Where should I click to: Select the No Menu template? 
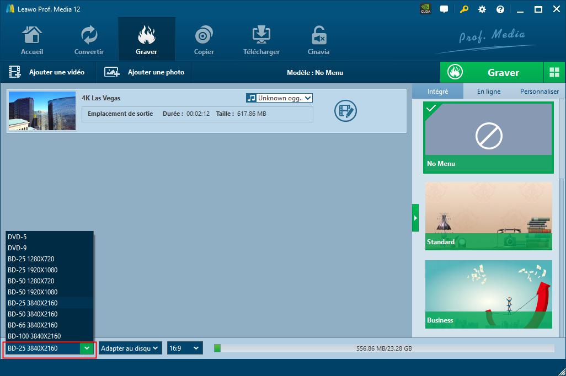coord(488,137)
